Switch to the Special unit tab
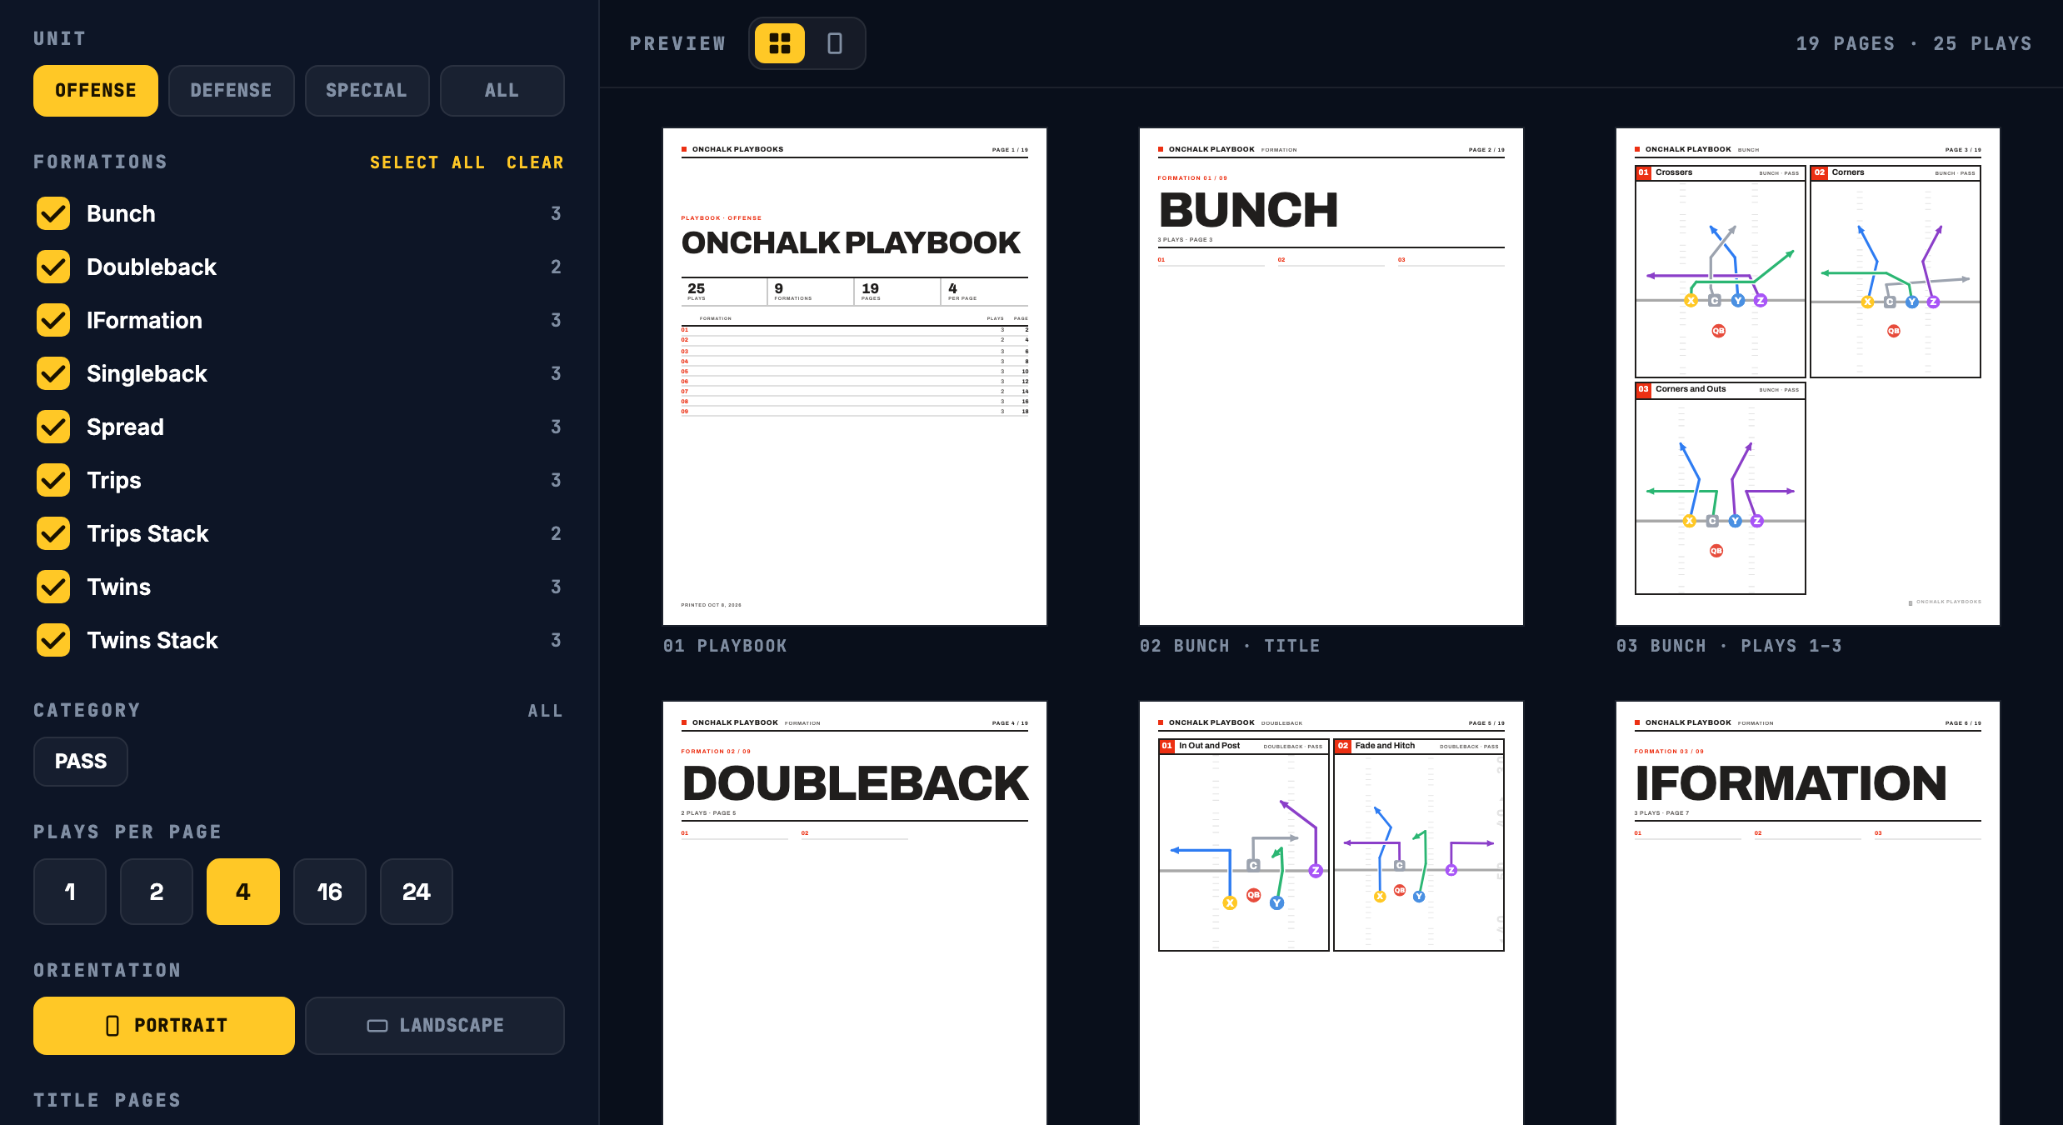 coord(367,91)
